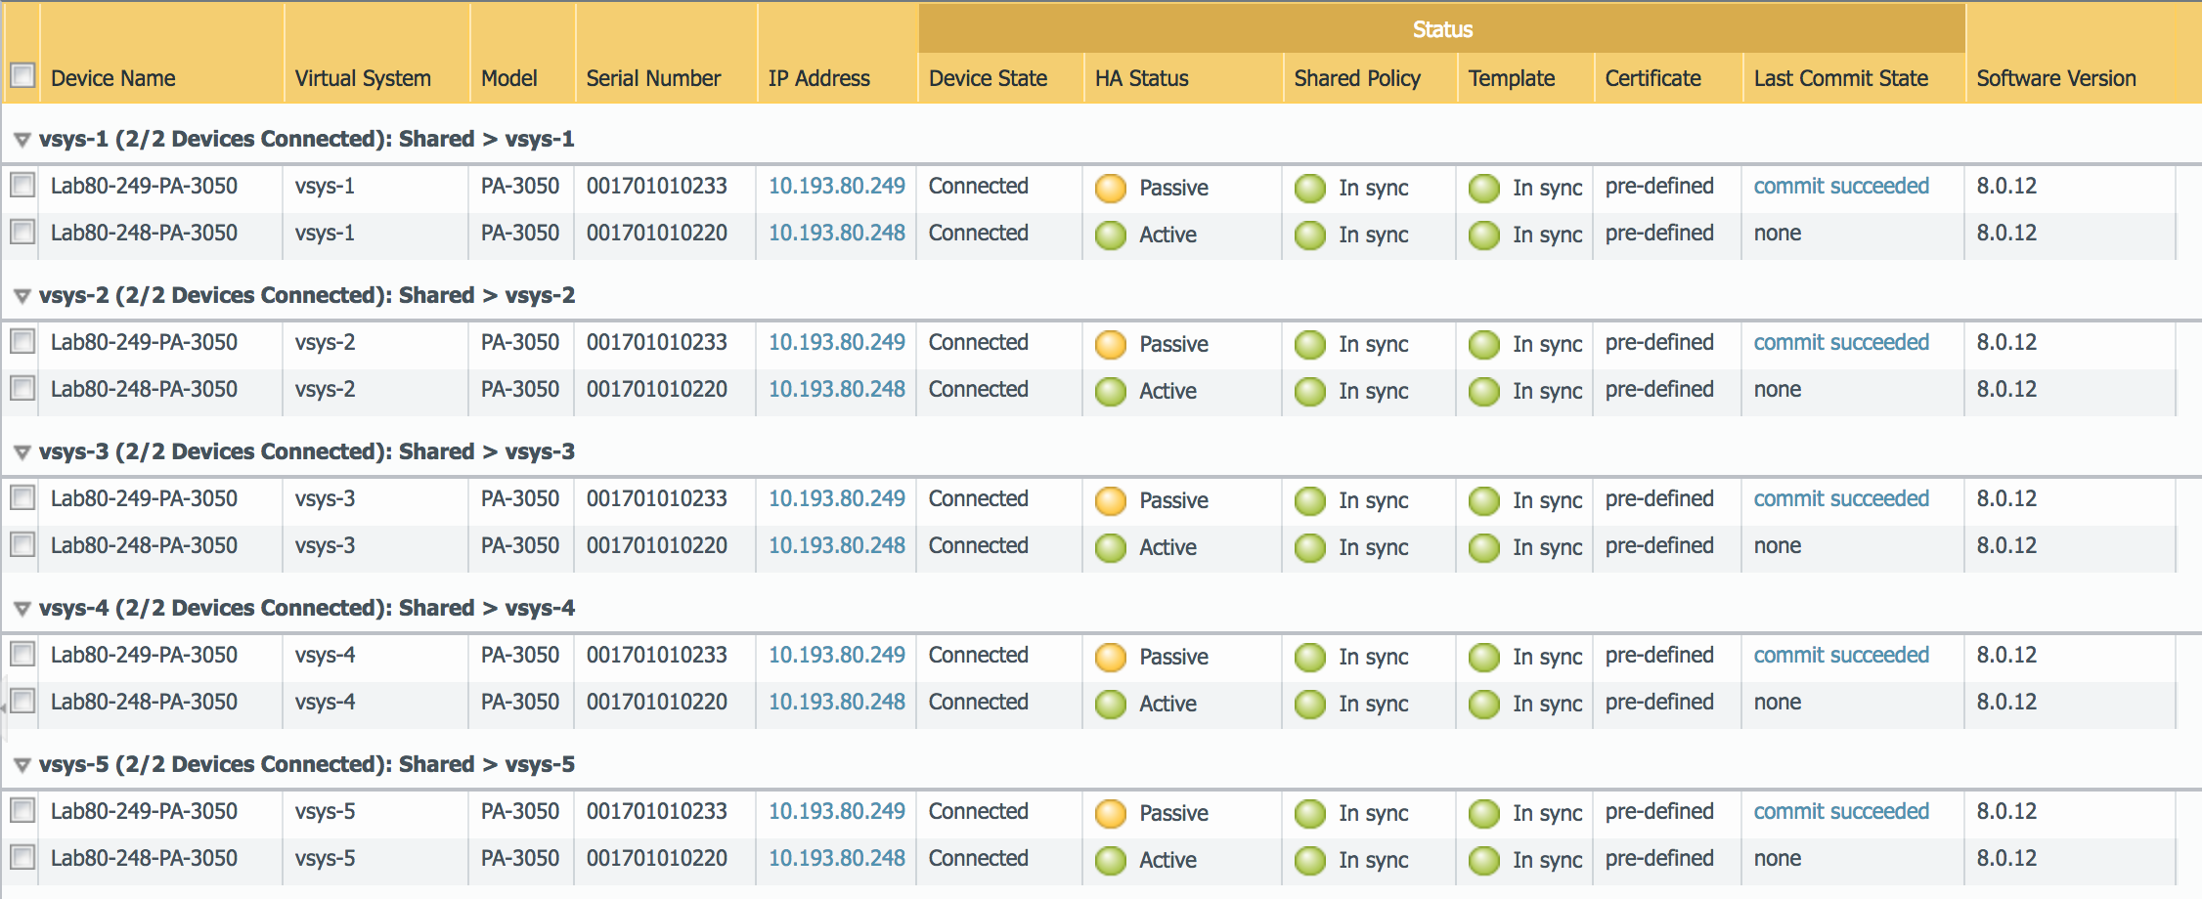Click Template sync icon for vsys-2 Lab80-249
This screenshot has width=2202, height=899.
[1483, 344]
